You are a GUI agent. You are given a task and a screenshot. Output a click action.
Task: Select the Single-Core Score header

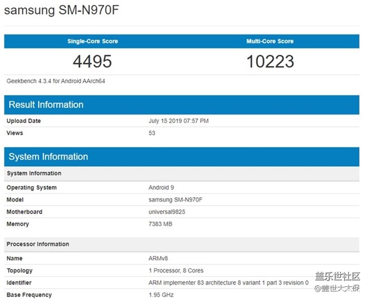[x=93, y=41]
